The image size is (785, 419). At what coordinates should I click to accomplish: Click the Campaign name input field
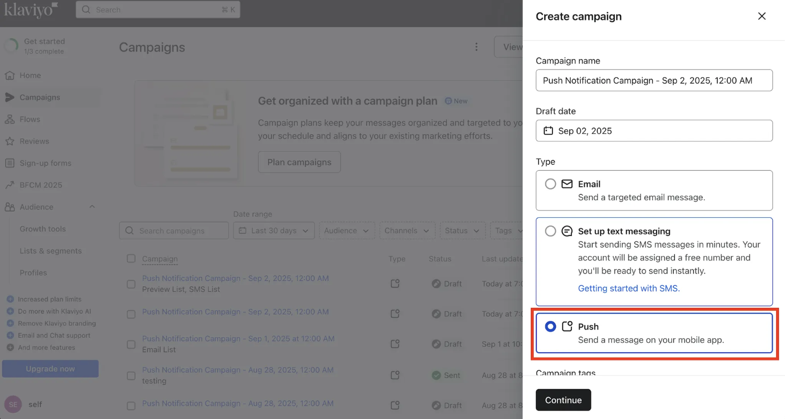tap(654, 80)
